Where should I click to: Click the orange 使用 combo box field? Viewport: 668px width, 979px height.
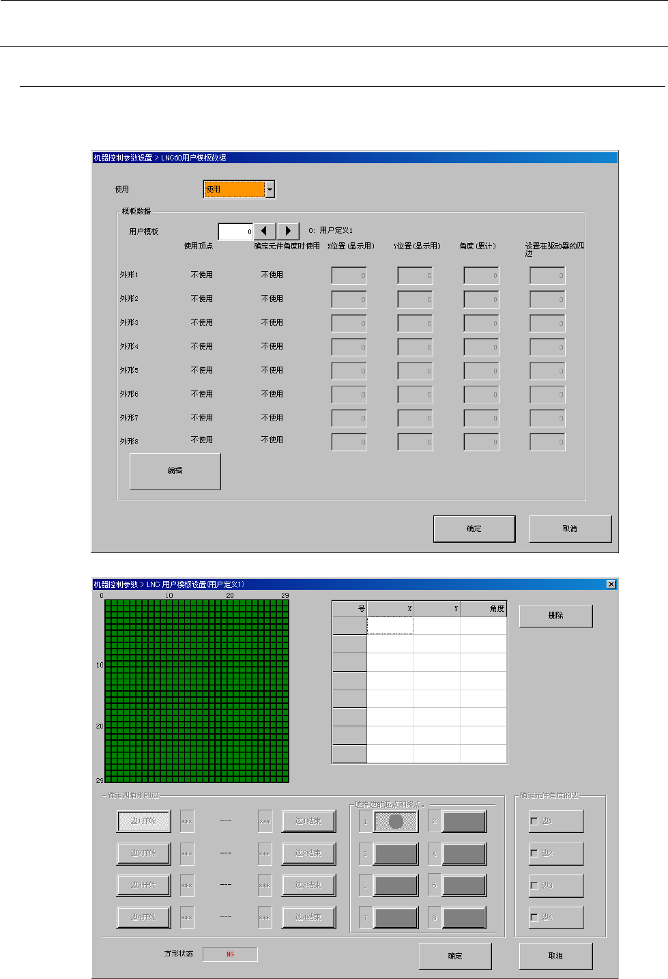pos(234,189)
